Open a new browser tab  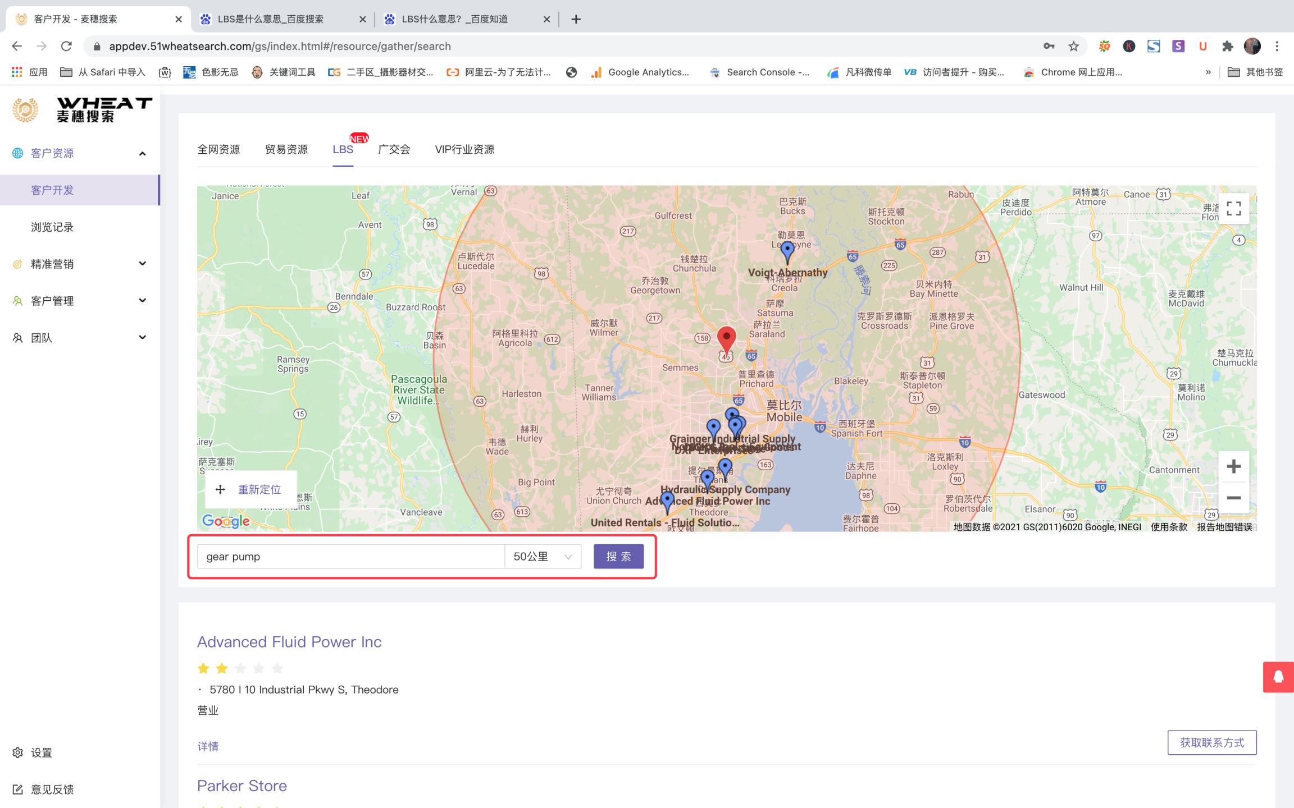click(576, 19)
